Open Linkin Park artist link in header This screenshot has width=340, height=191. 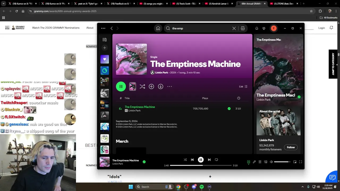161,73
